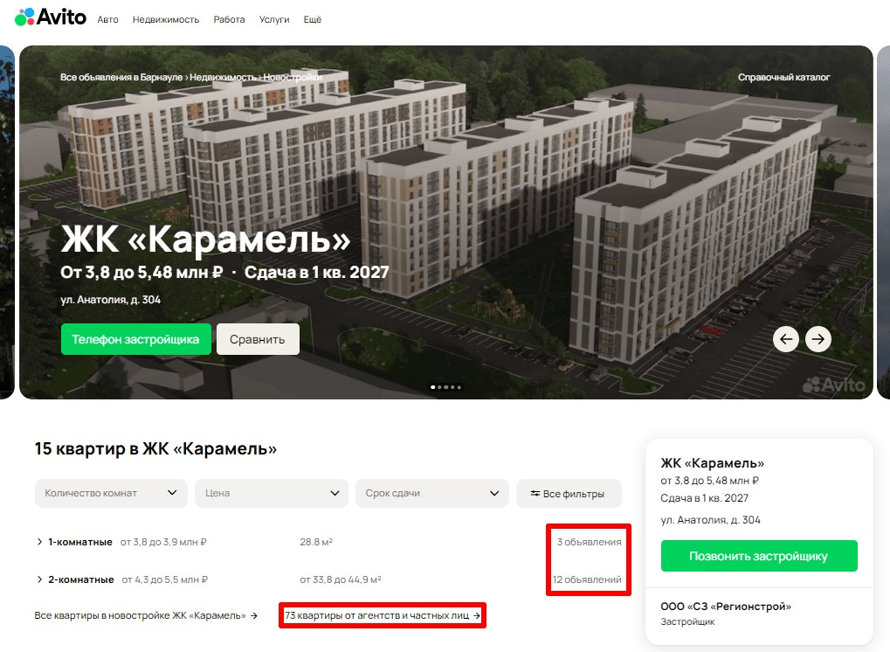Click the Позвонить застройщику button
The width and height of the screenshot is (890, 652).
[759, 556]
